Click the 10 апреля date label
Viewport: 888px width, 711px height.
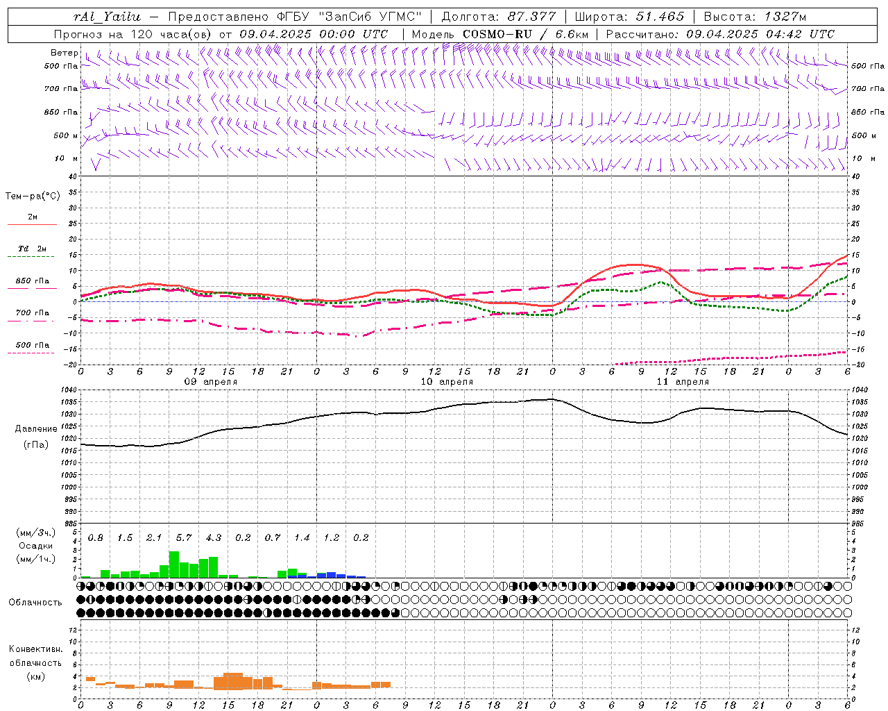point(447,382)
